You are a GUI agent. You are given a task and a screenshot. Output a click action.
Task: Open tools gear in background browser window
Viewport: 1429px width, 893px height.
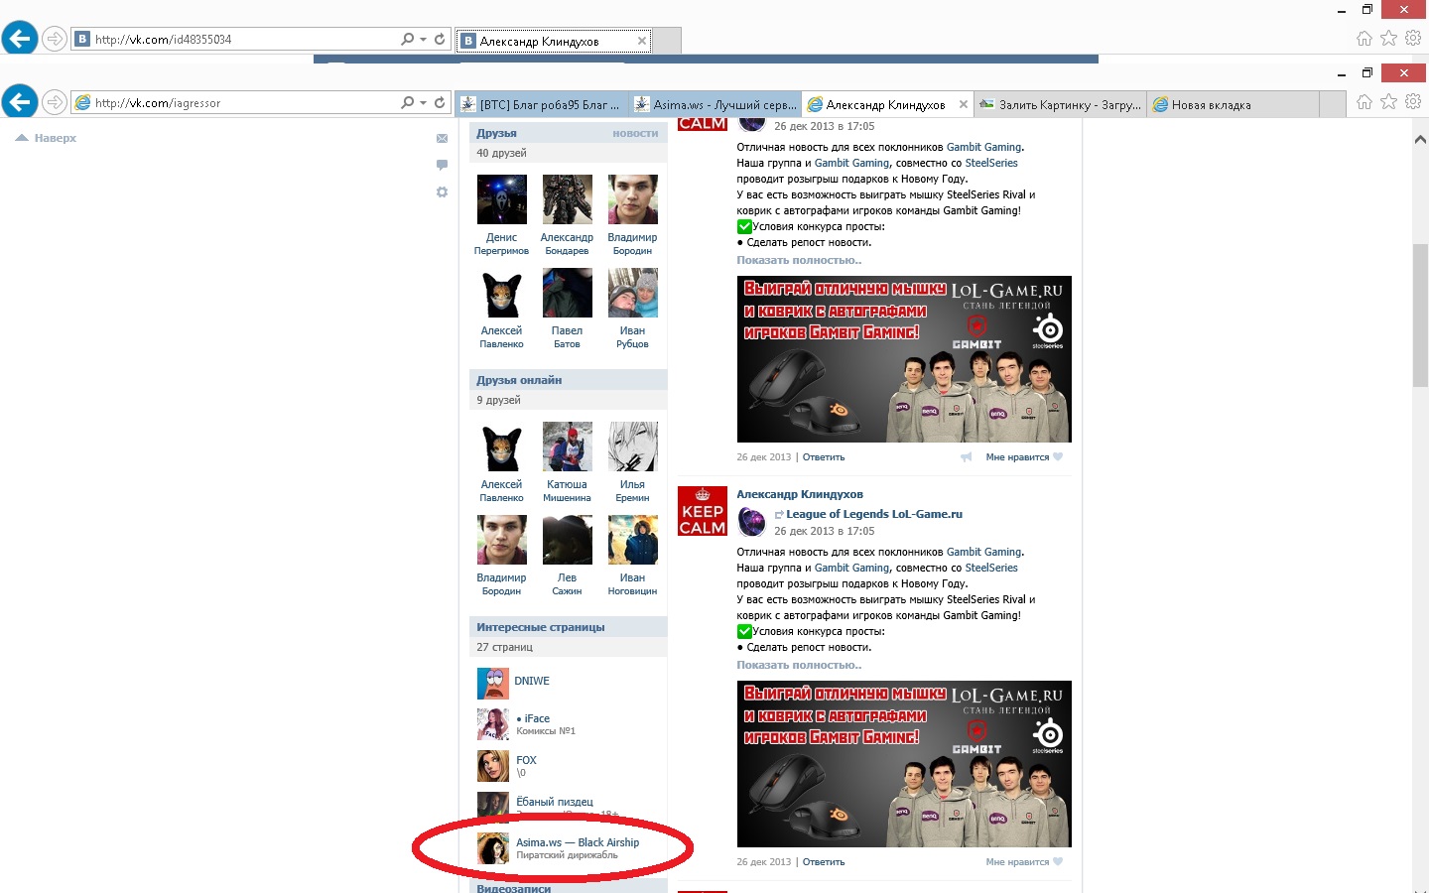coord(1413,39)
